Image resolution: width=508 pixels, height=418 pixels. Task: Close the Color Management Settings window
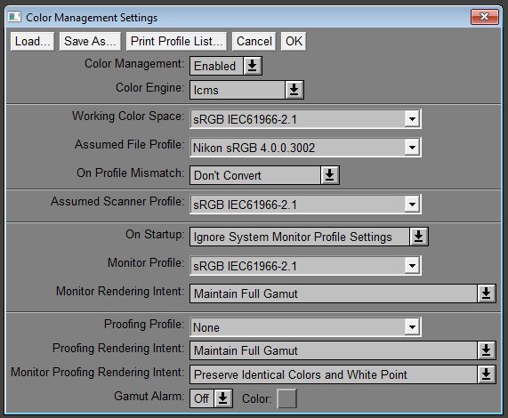[484, 17]
